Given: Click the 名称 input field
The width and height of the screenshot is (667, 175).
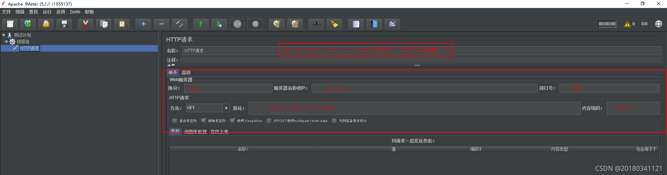Looking at the screenshot, I should coord(422,51).
